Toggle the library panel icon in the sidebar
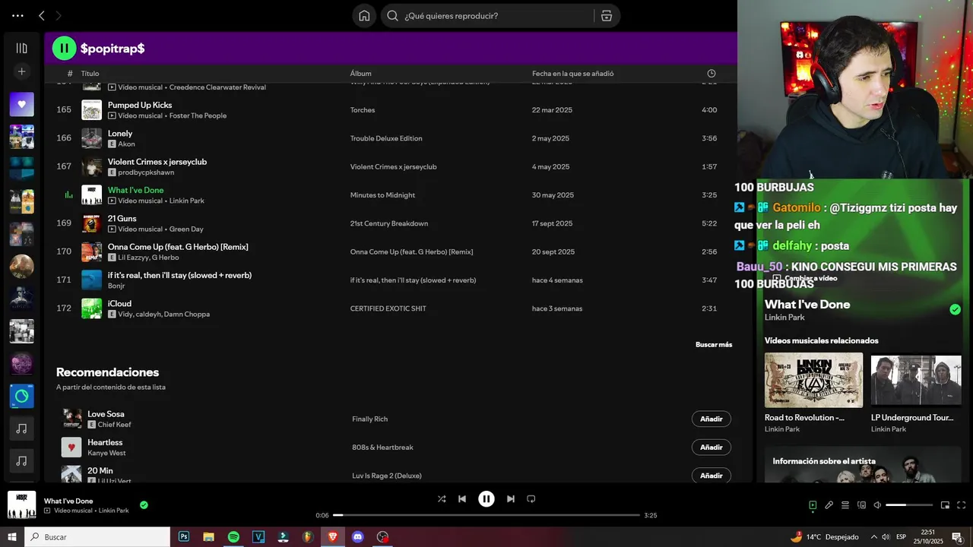This screenshot has width=973, height=547. tap(21, 48)
